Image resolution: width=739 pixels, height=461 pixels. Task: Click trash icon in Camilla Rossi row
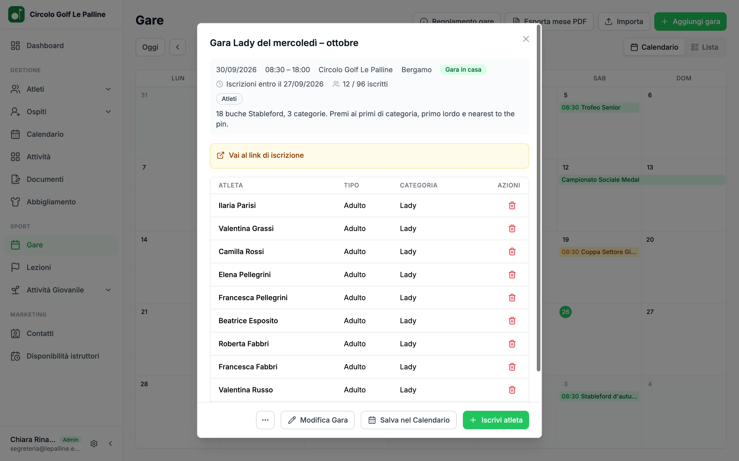tap(512, 252)
